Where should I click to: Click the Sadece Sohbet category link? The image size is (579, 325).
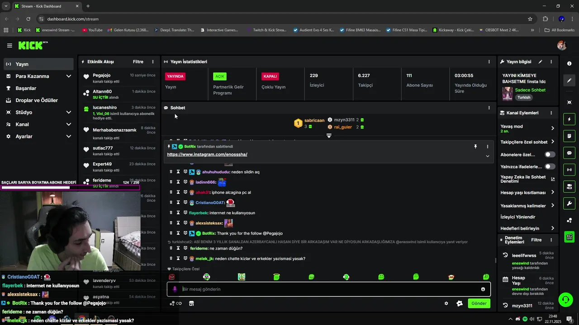click(530, 90)
